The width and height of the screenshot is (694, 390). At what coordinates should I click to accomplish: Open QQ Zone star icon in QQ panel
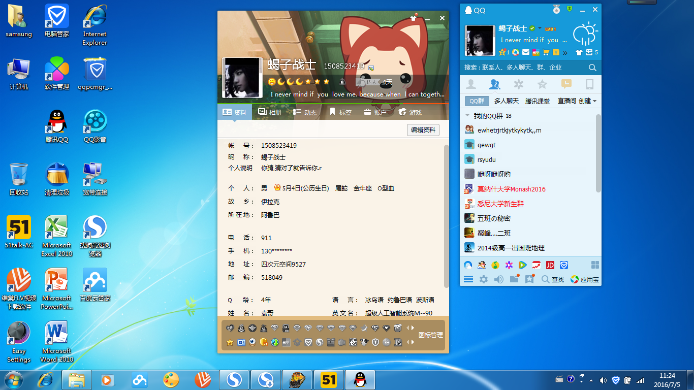502,52
